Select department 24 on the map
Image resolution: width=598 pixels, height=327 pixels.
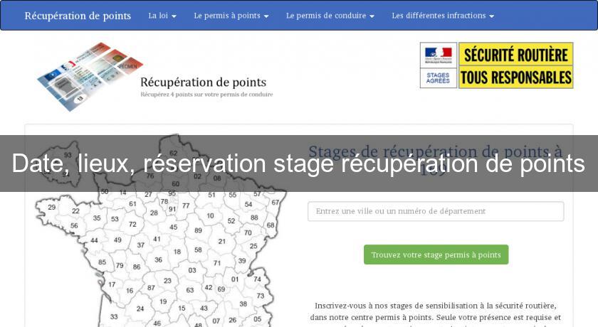[140, 309]
